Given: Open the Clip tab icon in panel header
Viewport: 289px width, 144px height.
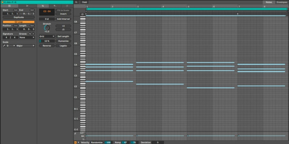Looking at the screenshot, I should pyautogui.click(x=9, y=6).
